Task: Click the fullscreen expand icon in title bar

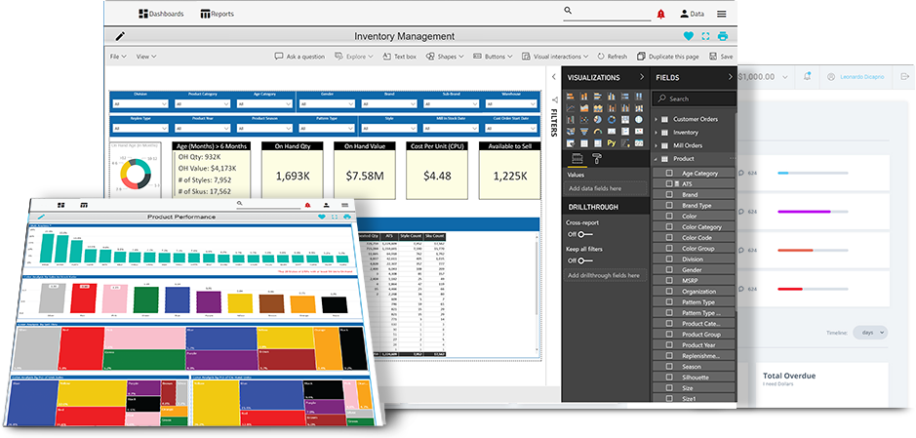Action: 705,36
